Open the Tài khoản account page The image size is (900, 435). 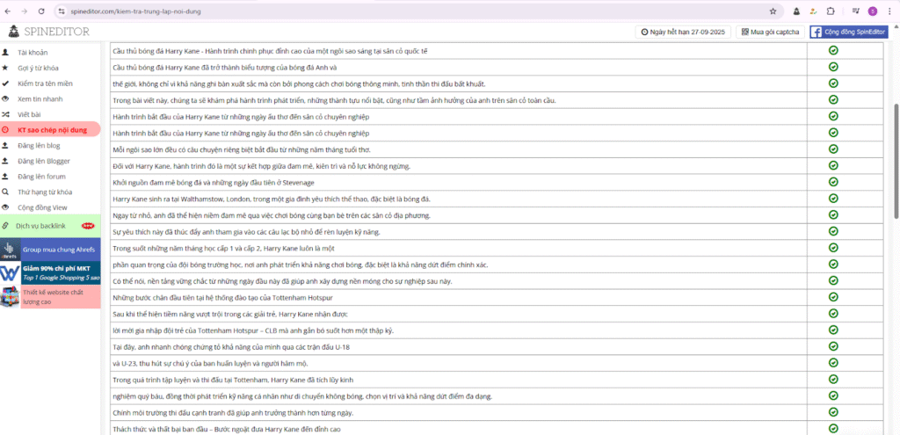tap(33, 53)
